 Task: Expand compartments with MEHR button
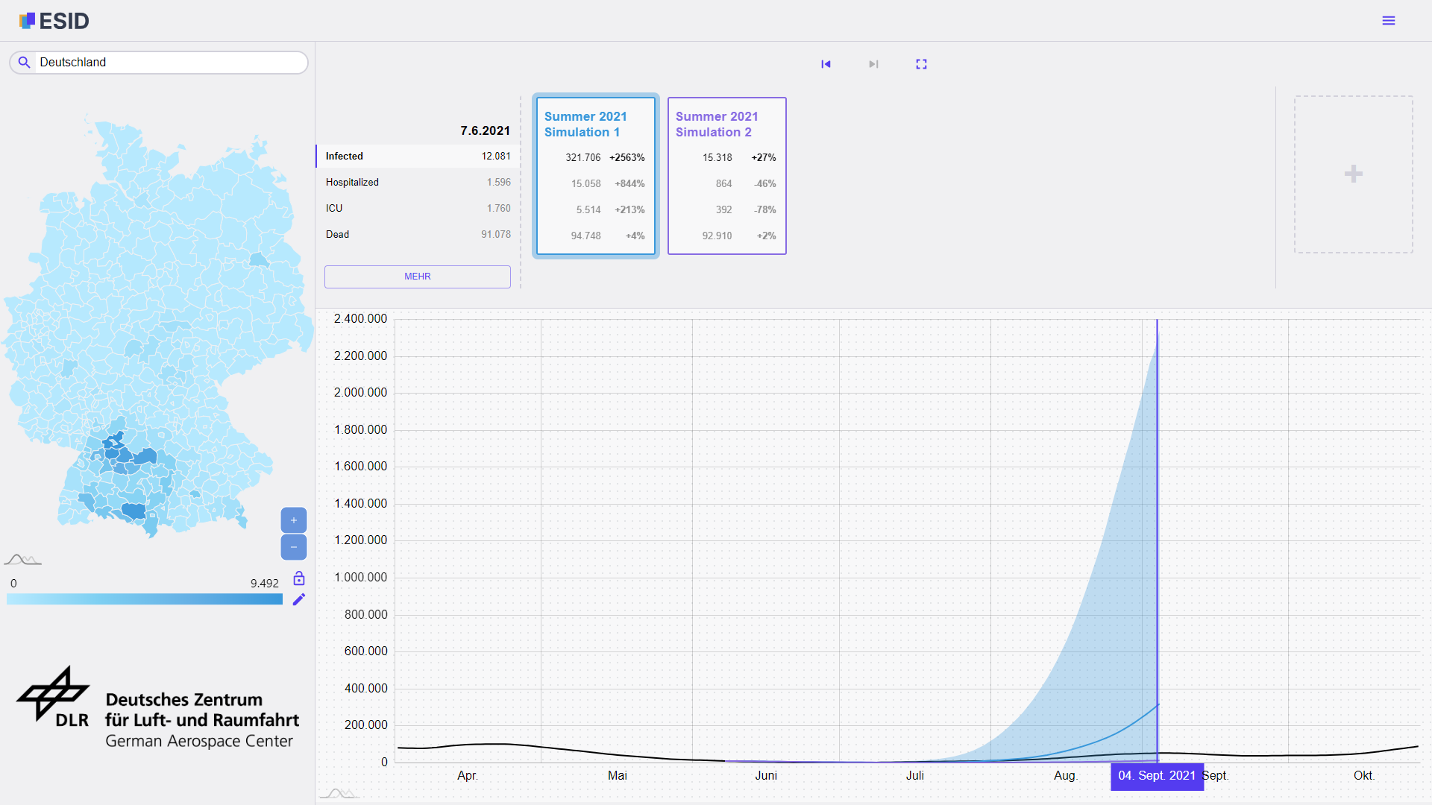pos(417,277)
